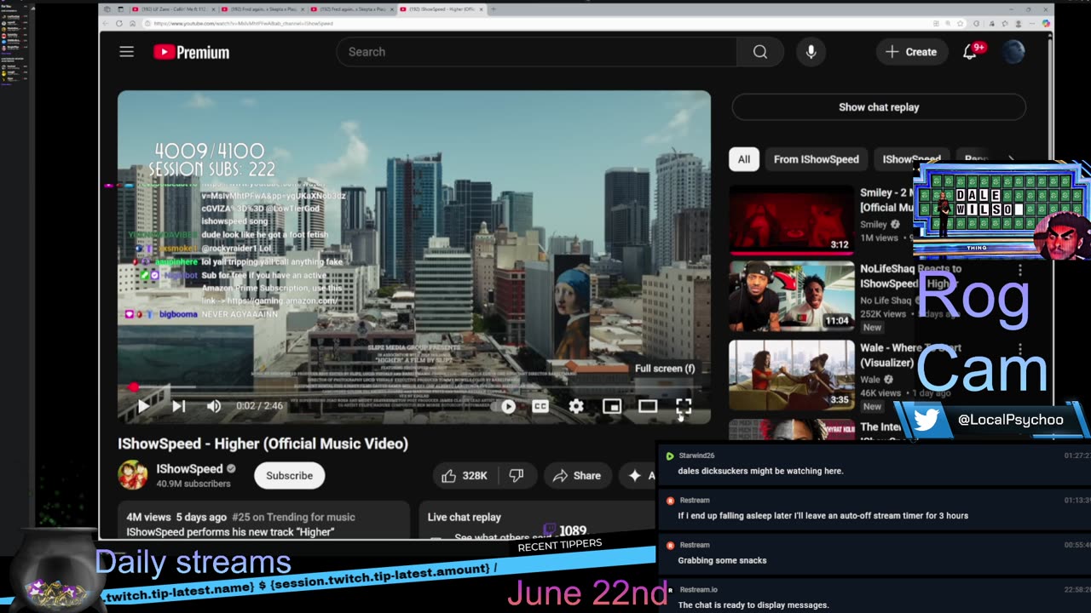
Task: Enter full screen mode
Action: pos(684,407)
